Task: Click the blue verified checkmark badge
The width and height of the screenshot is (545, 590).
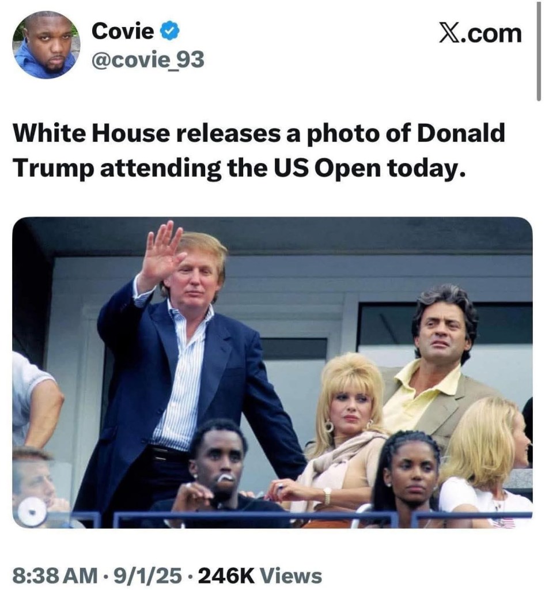Action: point(169,32)
